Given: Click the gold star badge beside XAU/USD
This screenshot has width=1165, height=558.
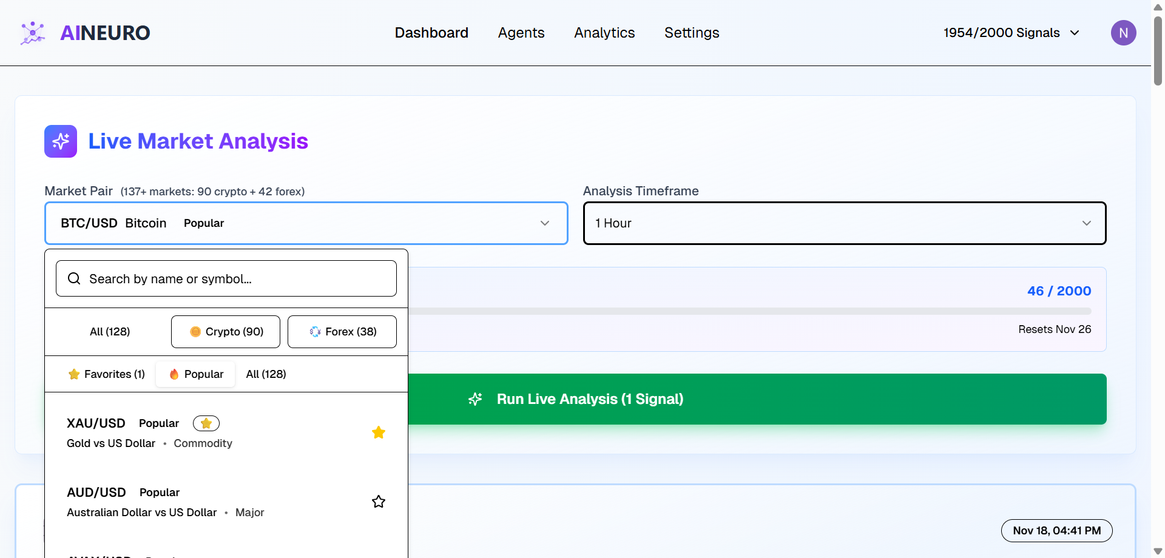Looking at the screenshot, I should [206, 423].
